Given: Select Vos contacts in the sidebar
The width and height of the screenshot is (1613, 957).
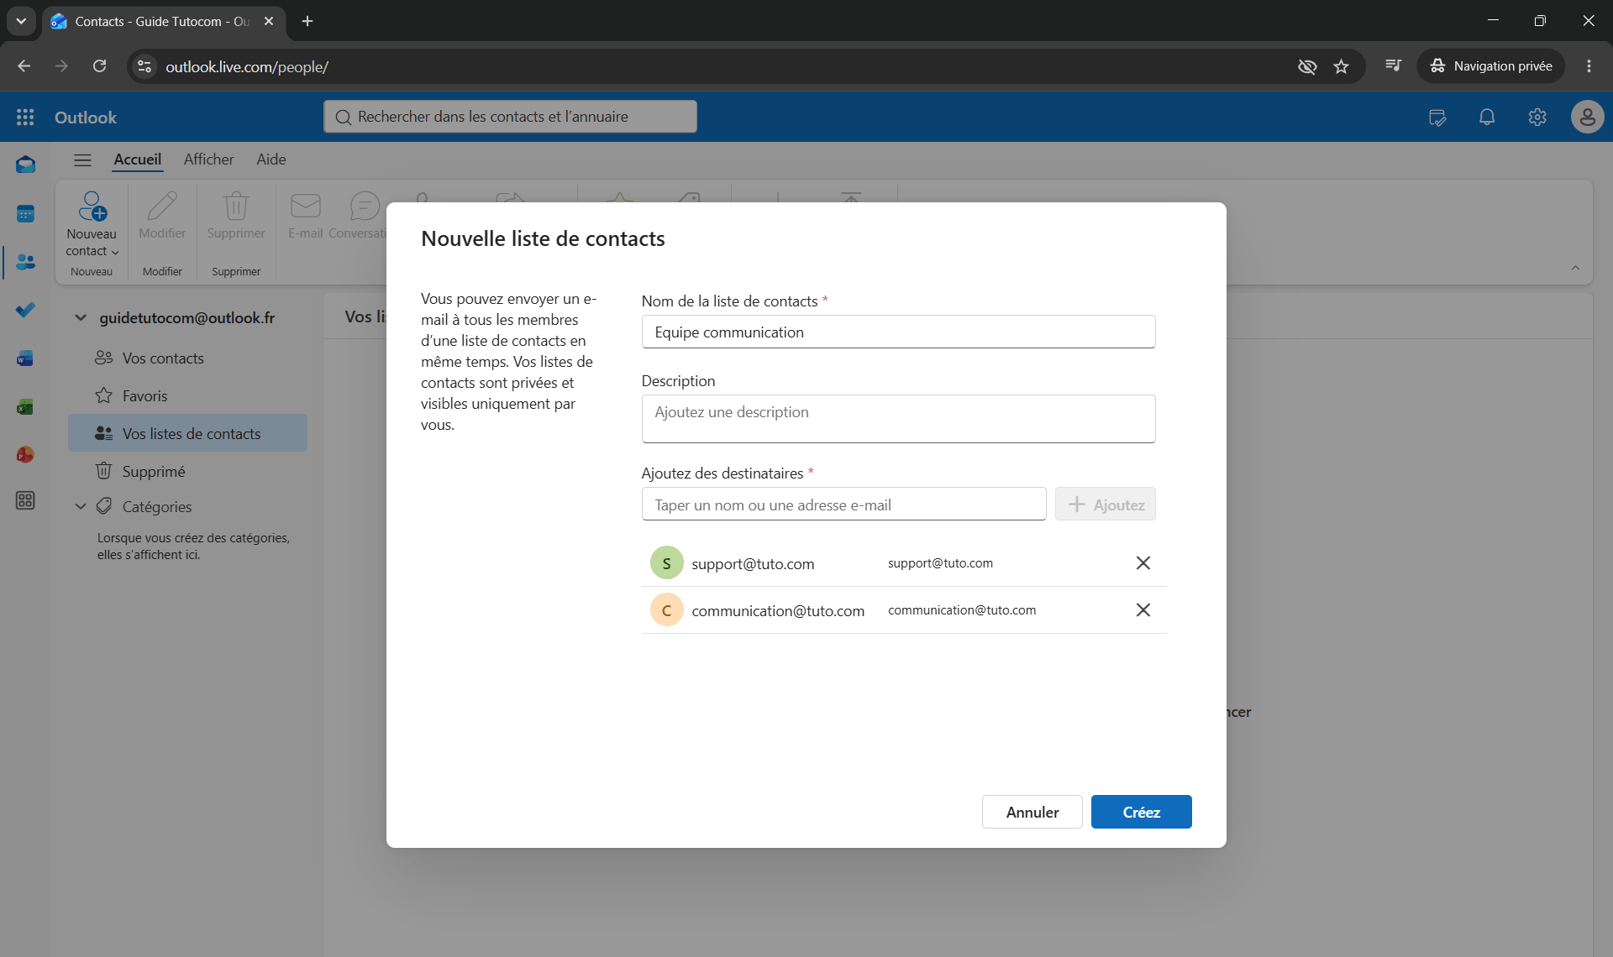Looking at the screenshot, I should 187,358.
